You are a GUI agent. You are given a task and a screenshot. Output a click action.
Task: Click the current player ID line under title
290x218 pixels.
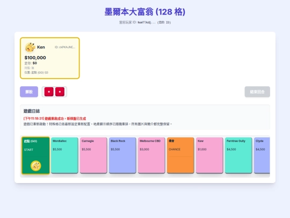[x=145, y=23]
